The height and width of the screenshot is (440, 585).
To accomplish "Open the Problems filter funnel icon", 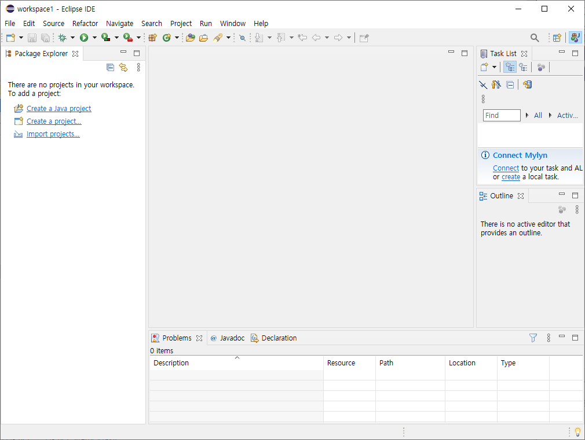I will click(x=533, y=338).
